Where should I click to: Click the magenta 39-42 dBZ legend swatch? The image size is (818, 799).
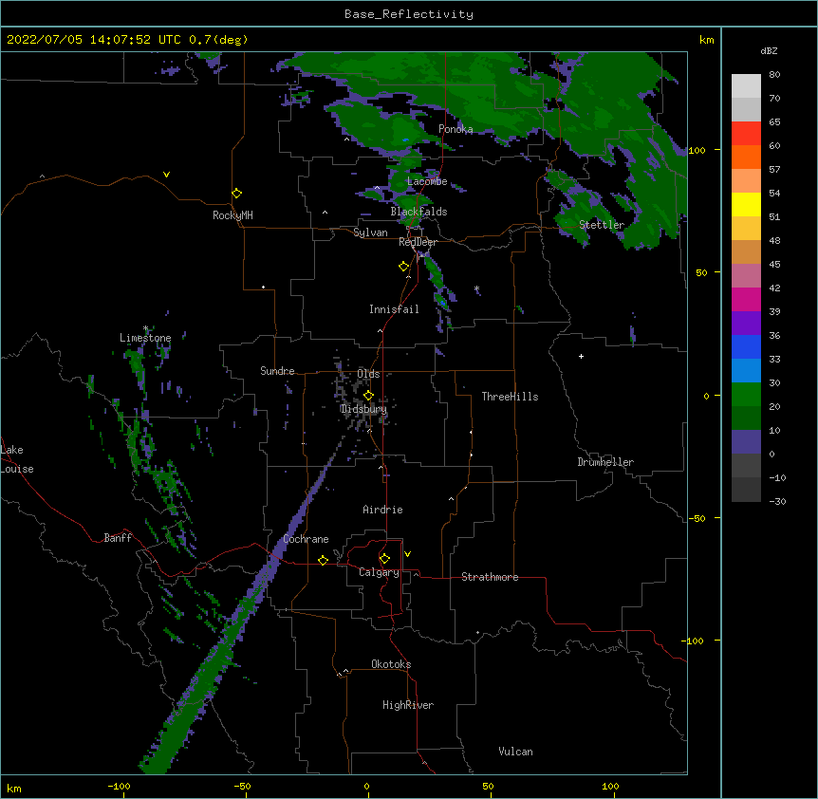coord(746,299)
